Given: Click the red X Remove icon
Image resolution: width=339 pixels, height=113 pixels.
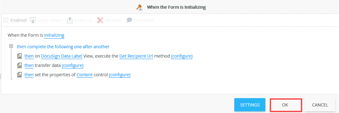Looking at the screenshot, I should click(x=100, y=20).
